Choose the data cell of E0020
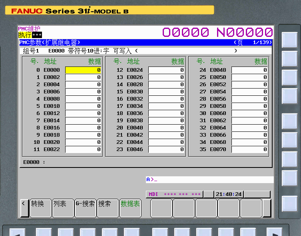The height and width of the screenshot is (236, 301). tap(83, 142)
